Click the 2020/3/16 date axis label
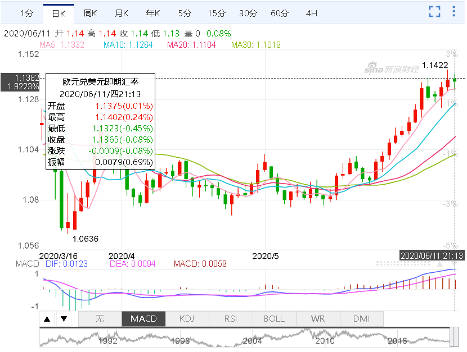 point(59,256)
